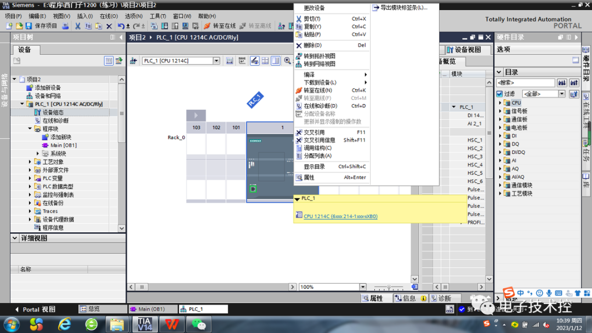Save the project with 保存项目
592x333 pixels.
point(41,26)
